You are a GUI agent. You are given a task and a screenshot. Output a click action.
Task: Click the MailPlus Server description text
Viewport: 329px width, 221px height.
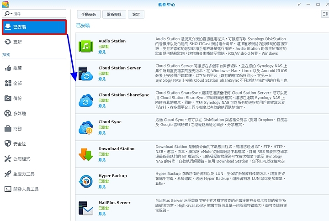pos(221,205)
